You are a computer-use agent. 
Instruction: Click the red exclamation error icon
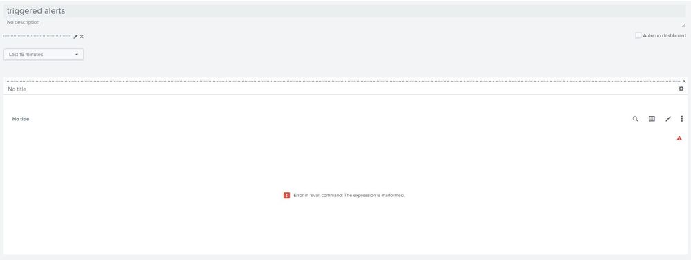[286, 195]
